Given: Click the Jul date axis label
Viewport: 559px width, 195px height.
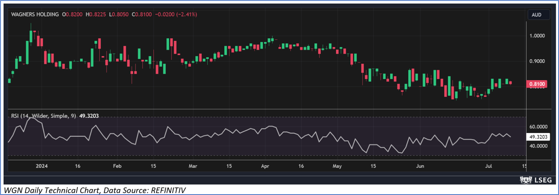Looking at the screenshot, I should click(x=488, y=166).
